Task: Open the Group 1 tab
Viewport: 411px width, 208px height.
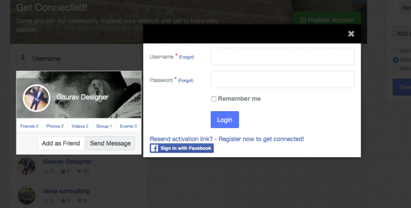Action: pyautogui.click(x=104, y=126)
